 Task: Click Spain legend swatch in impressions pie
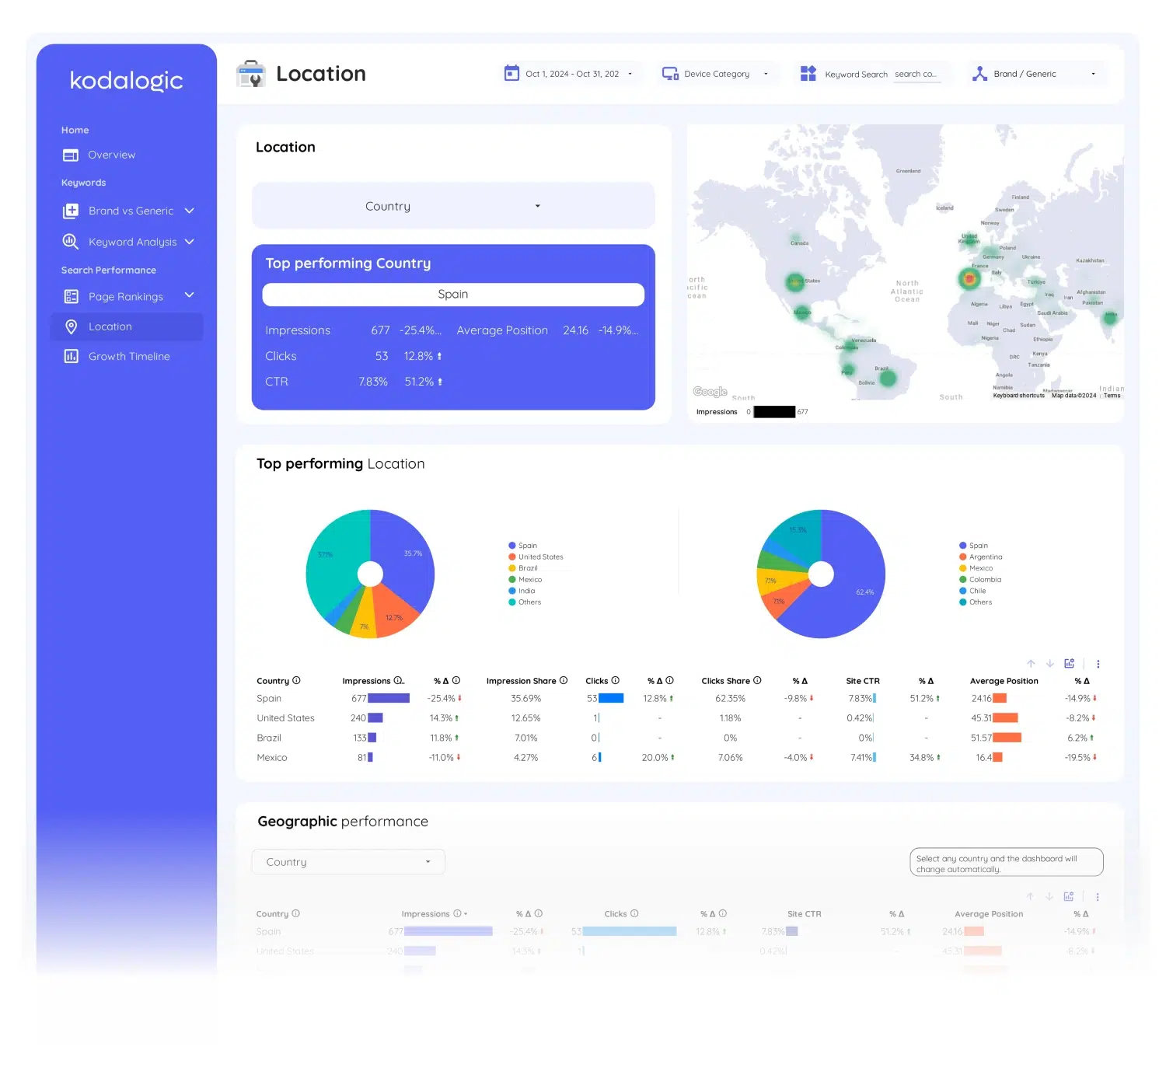point(512,546)
